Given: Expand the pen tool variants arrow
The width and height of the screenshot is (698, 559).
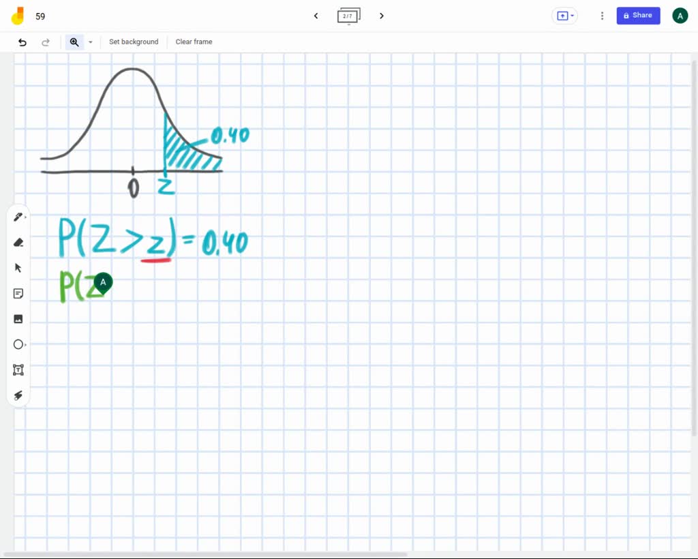Looking at the screenshot, I should (27, 217).
